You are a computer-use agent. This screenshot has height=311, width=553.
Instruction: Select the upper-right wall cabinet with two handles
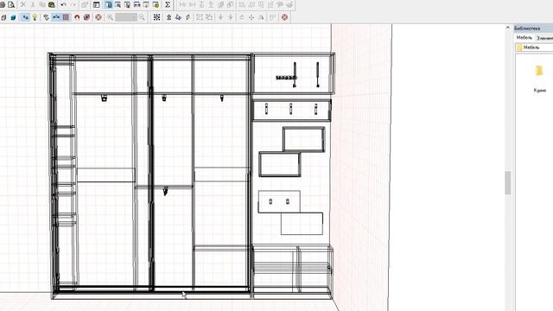click(294, 73)
